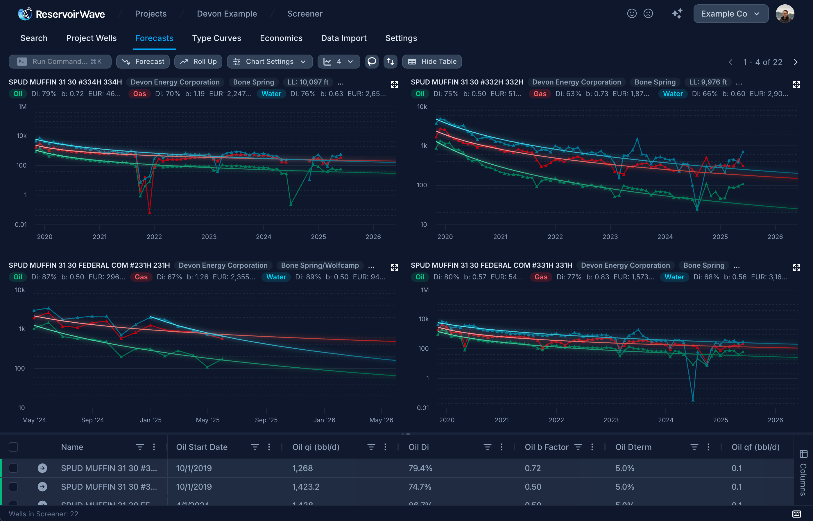
Task: Click the Forecast button
Action: point(142,61)
